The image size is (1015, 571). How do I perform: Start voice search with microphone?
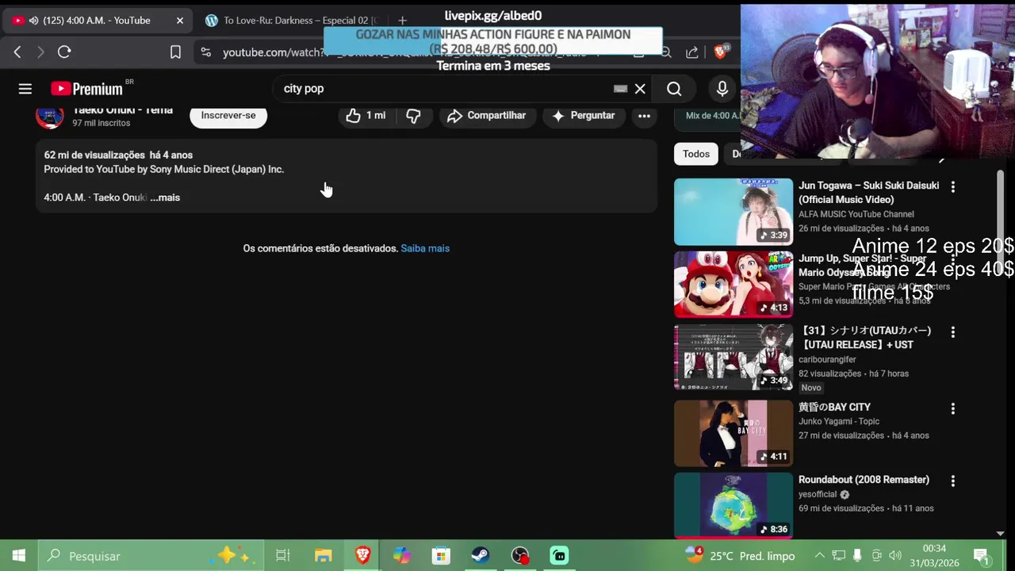tap(722, 89)
